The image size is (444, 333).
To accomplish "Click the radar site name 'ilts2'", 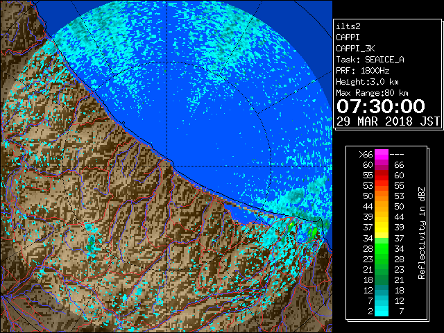I will [348, 26].
